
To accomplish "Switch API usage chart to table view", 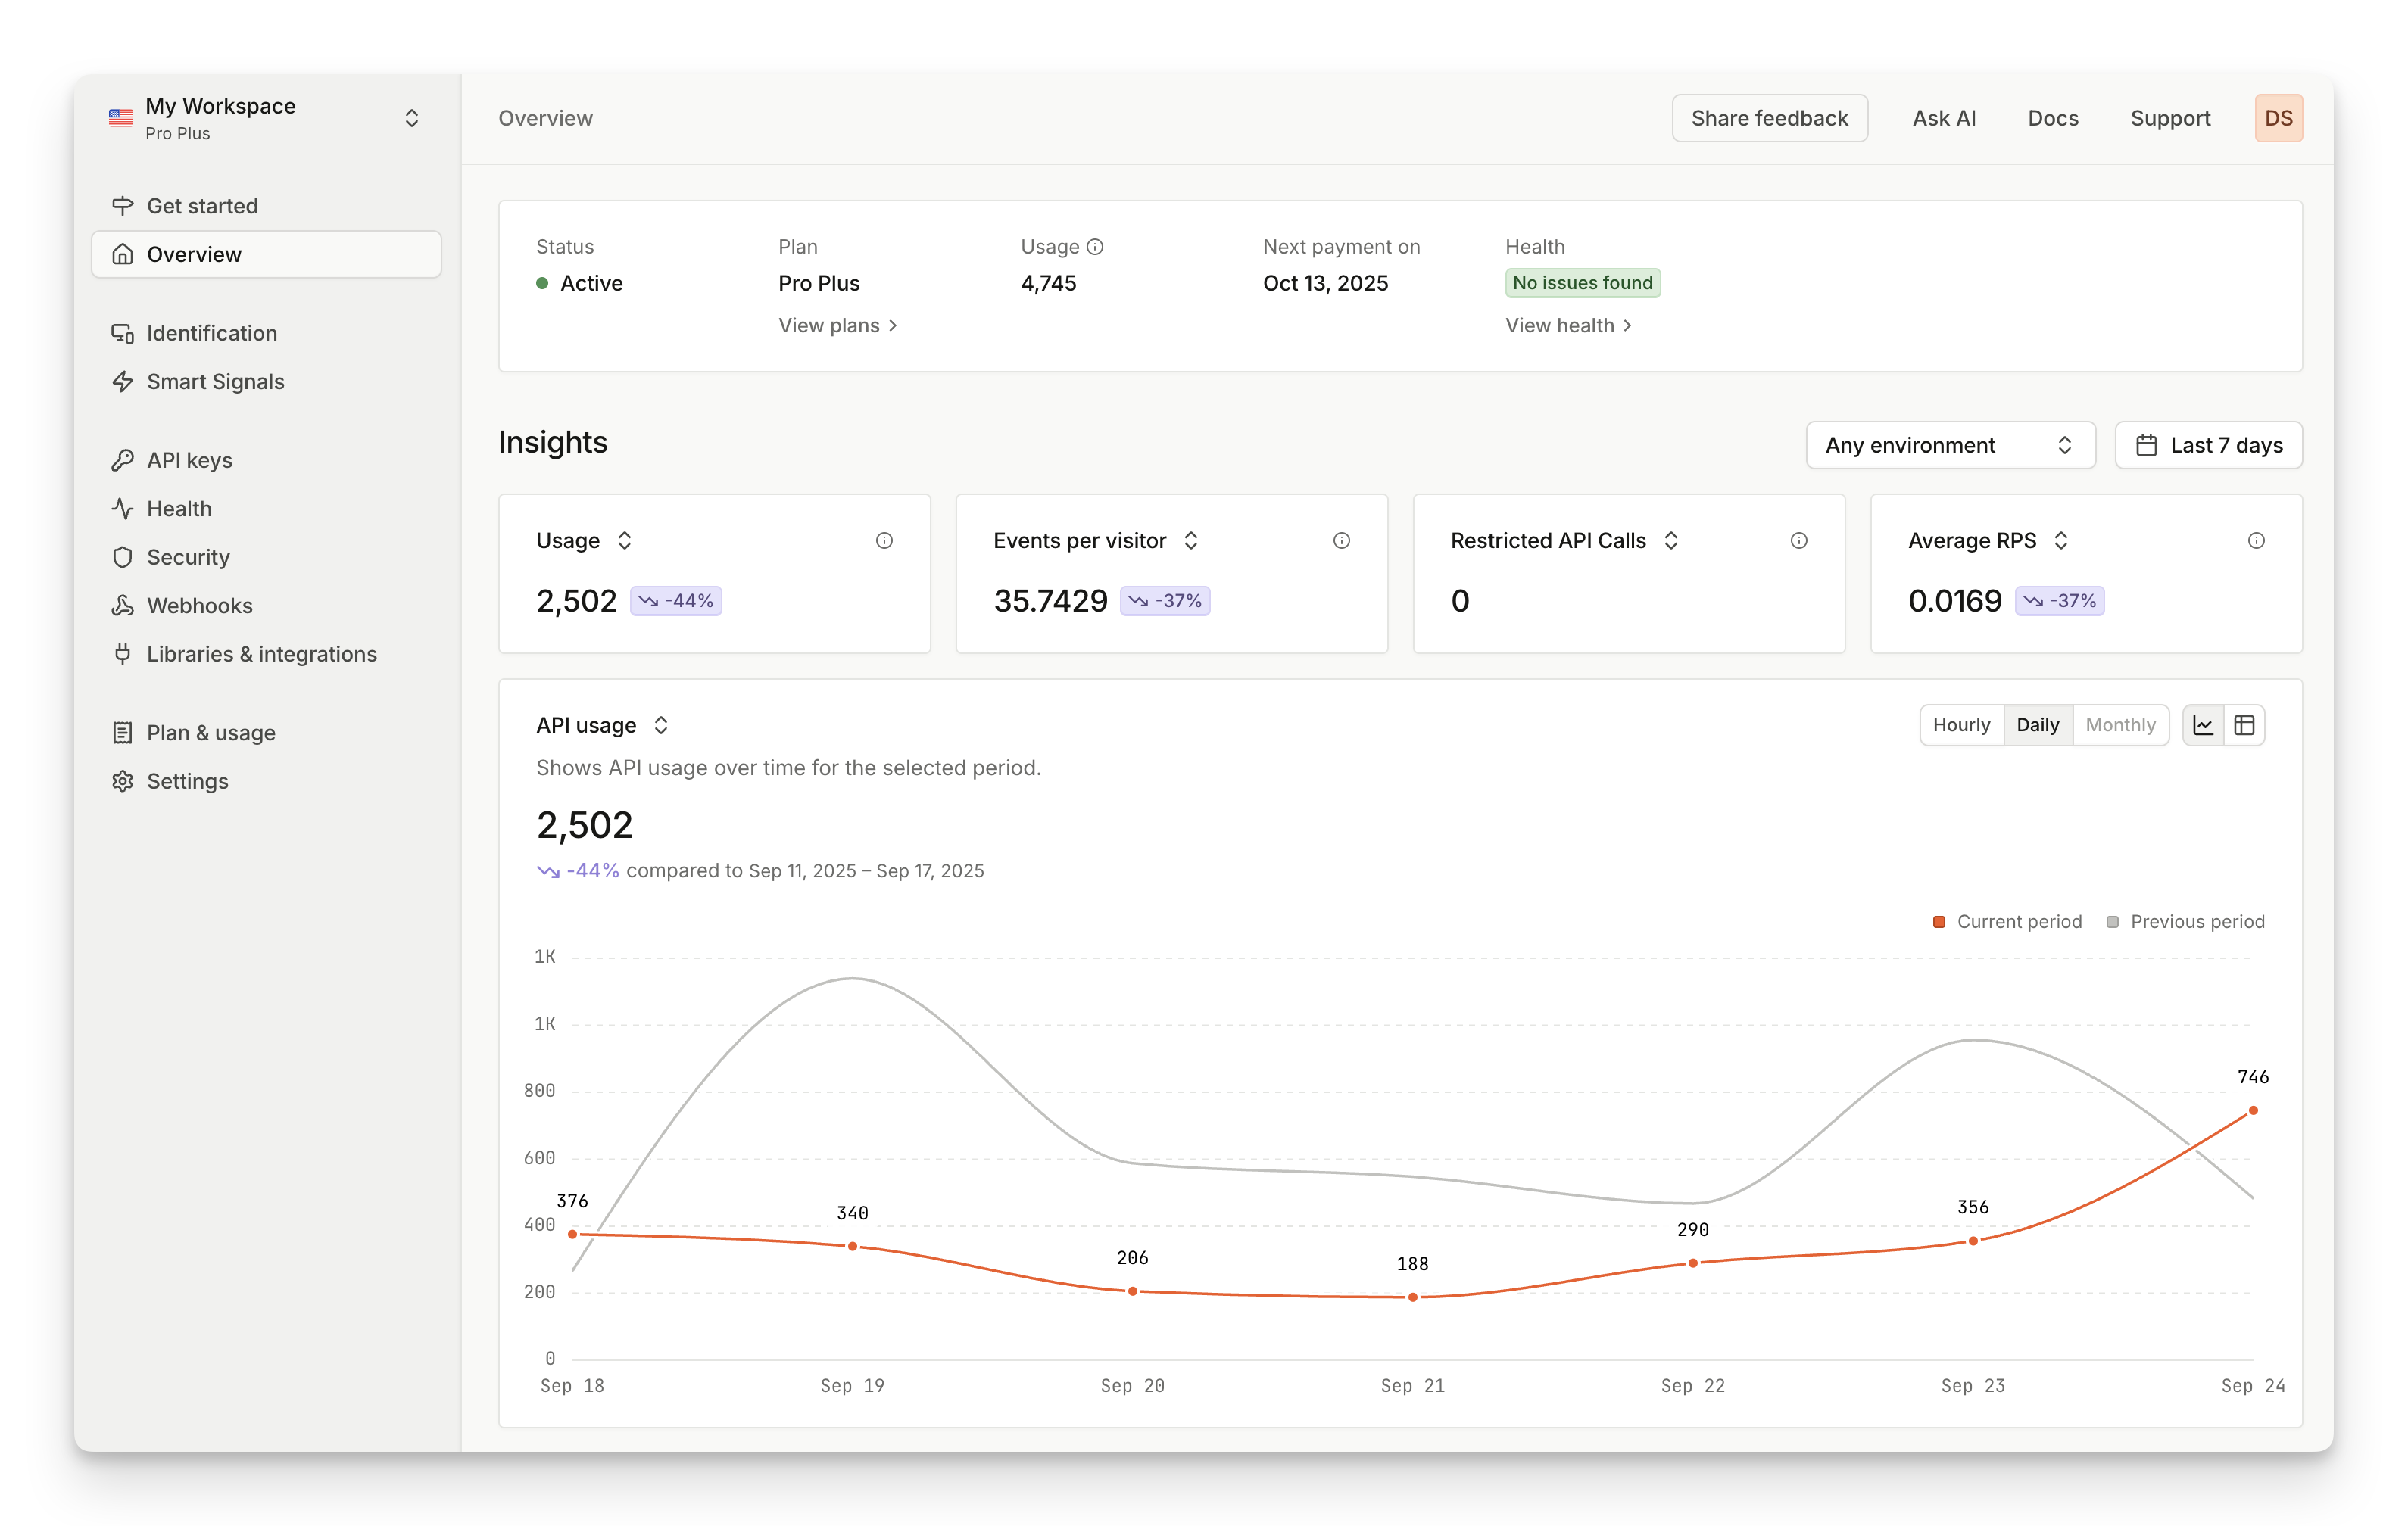I will [2244, 724].
